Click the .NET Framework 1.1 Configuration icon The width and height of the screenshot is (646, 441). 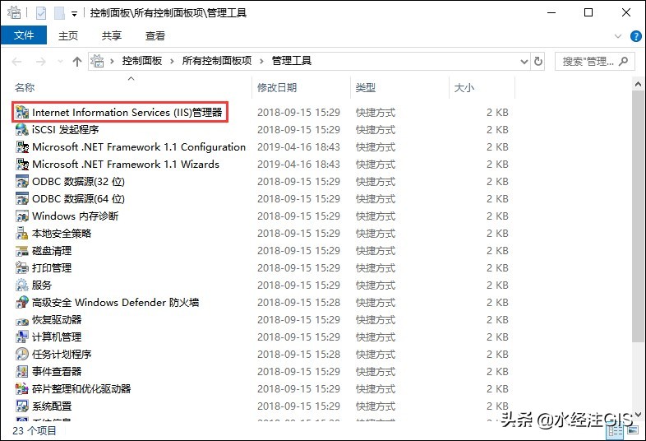22,146
